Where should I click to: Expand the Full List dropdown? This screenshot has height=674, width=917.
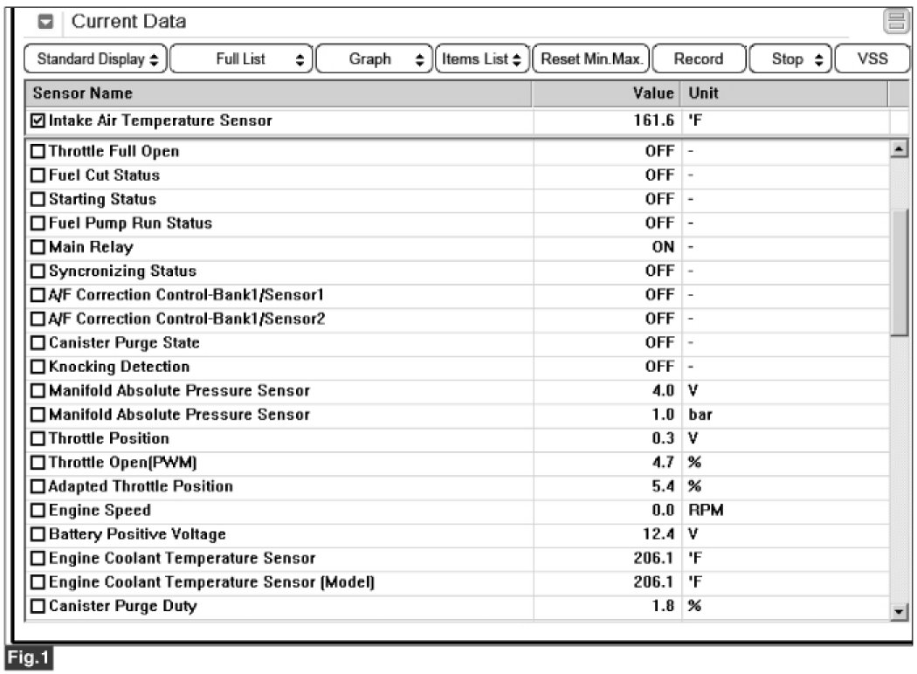242,59
